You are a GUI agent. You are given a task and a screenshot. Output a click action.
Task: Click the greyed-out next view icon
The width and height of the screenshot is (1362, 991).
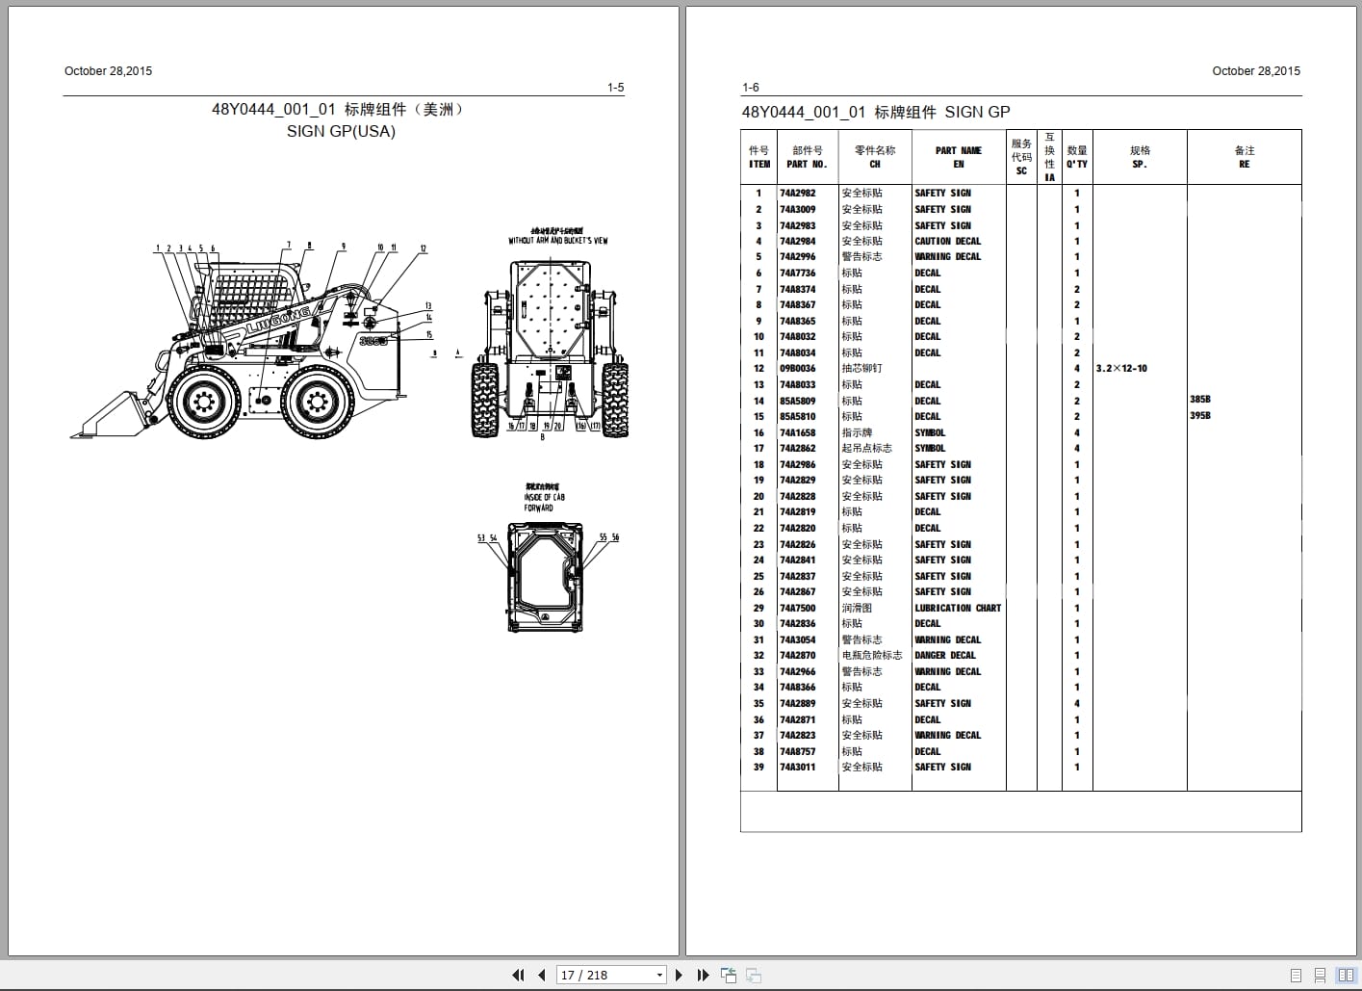(x=754, y=975)
